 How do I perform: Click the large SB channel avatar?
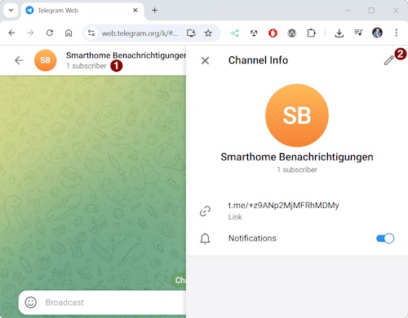[297, 116]
